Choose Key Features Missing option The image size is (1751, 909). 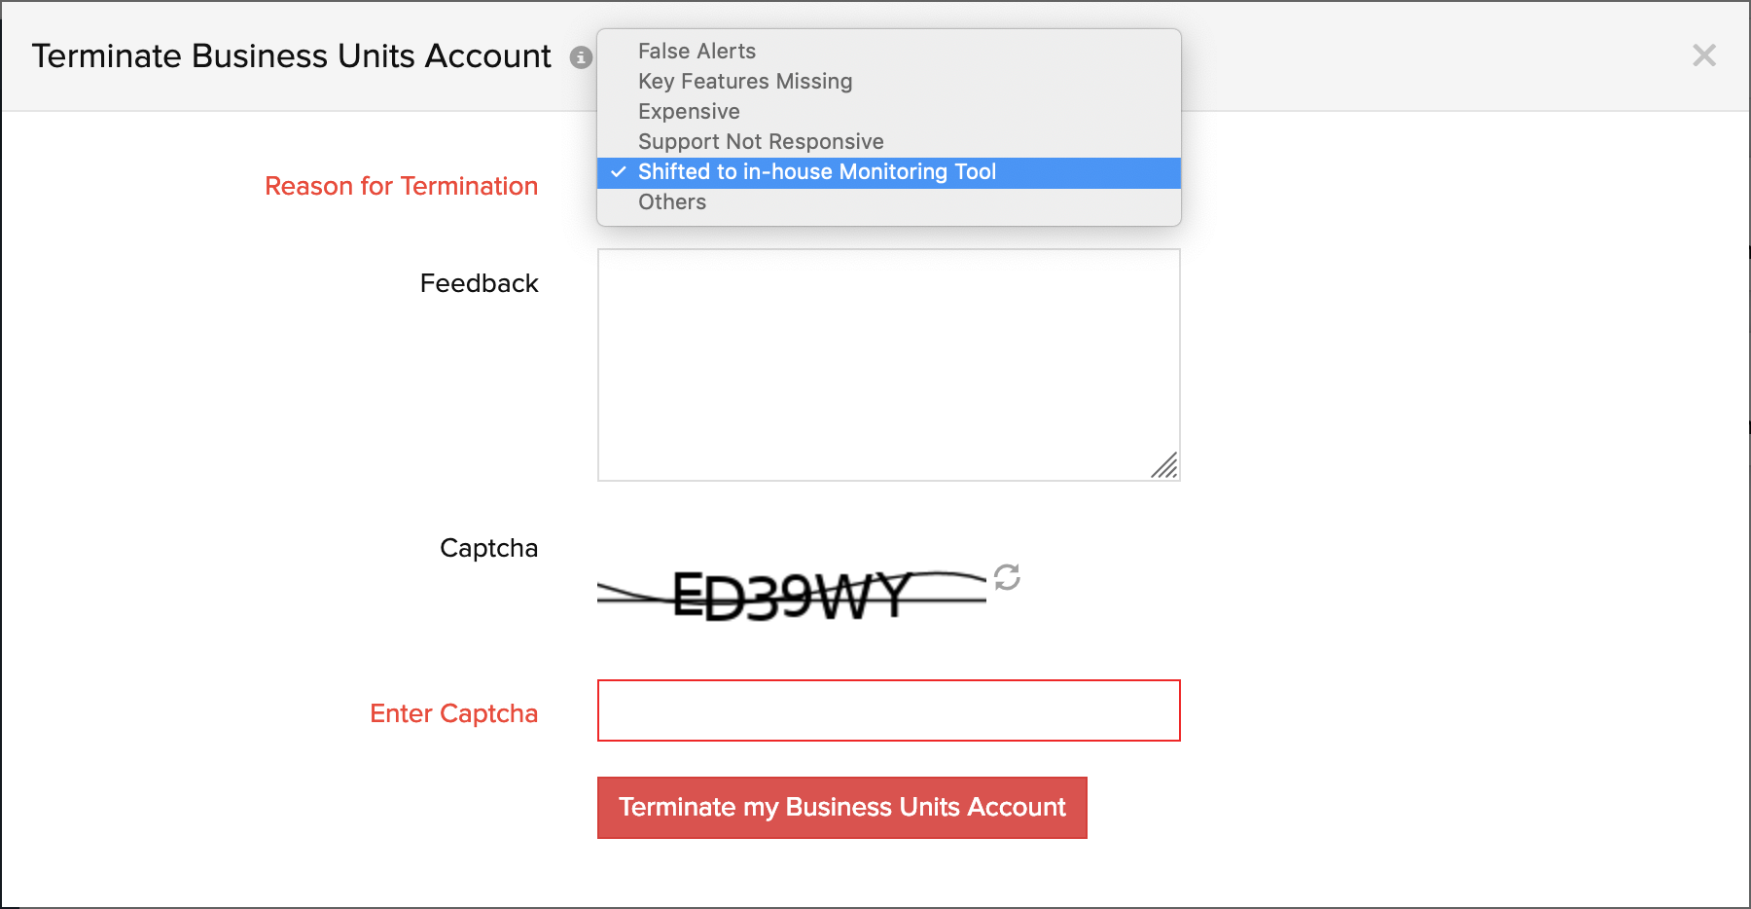pyautogui.click(x=745, y=82)
